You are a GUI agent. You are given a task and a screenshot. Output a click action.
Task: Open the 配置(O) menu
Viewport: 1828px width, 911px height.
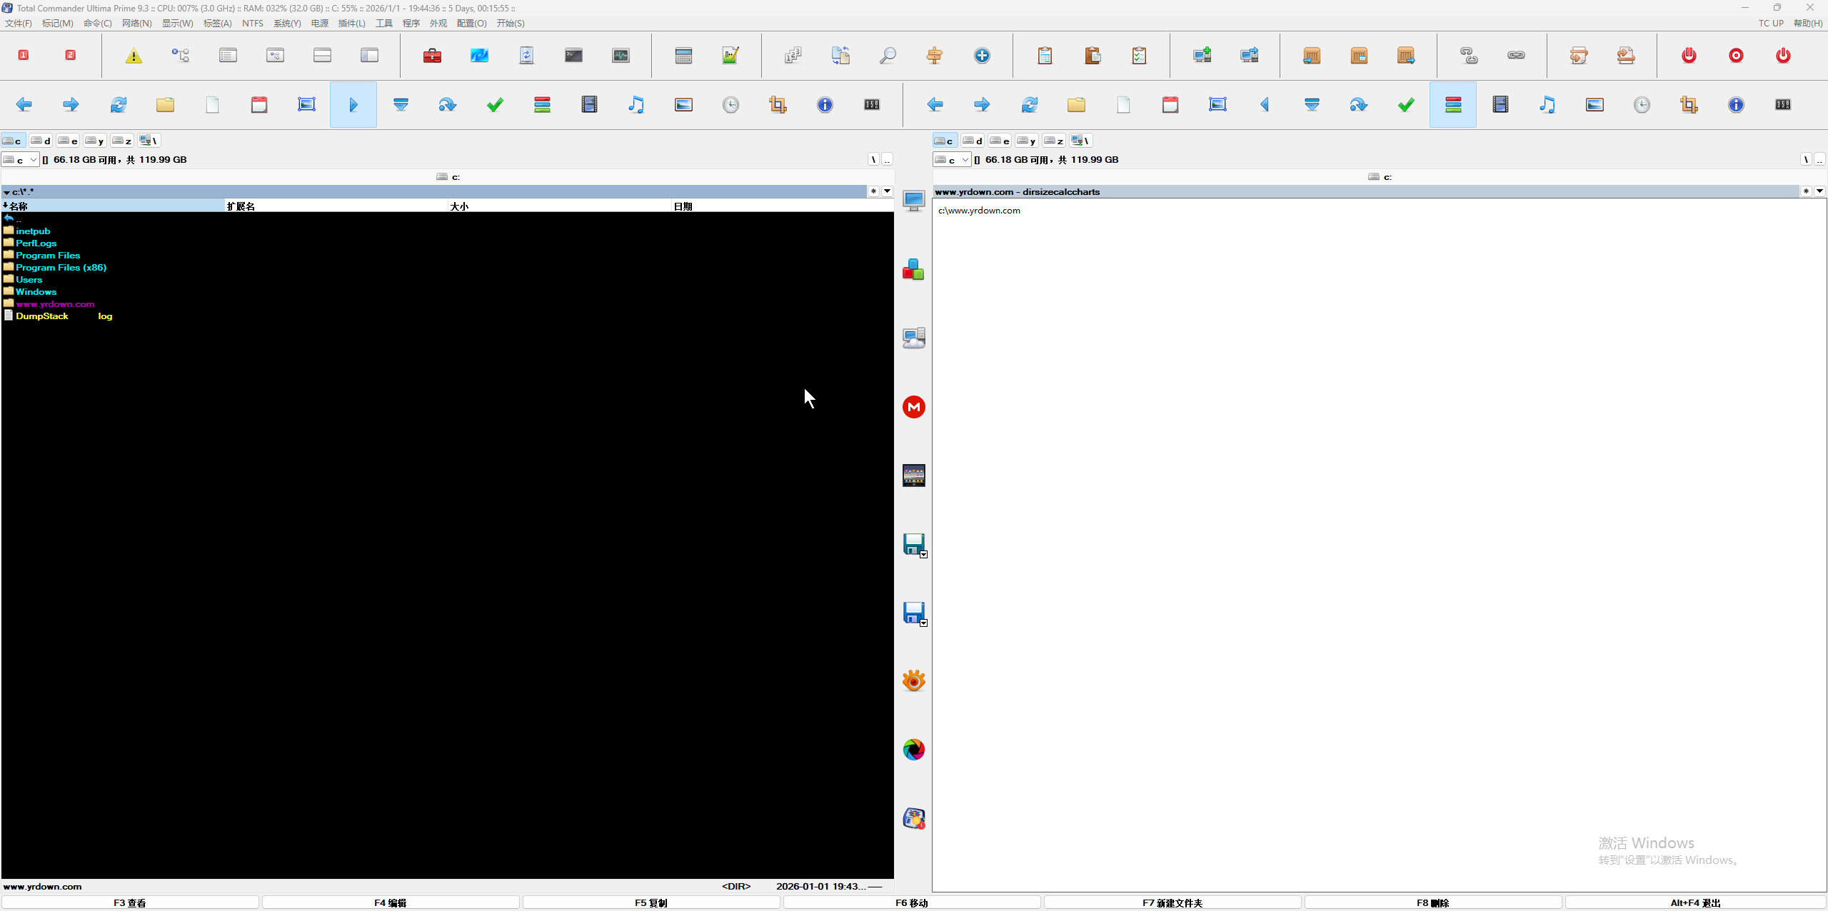[471, 23]
